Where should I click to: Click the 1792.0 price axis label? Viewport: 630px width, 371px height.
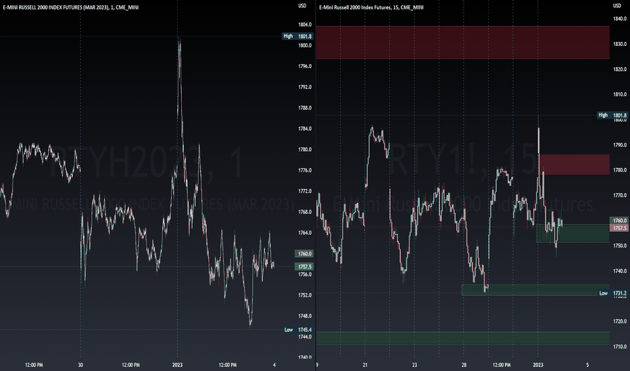(305, 87)
